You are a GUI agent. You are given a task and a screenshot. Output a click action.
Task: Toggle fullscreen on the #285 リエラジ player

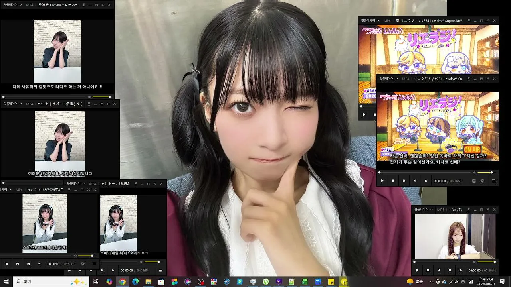(488, 20)
